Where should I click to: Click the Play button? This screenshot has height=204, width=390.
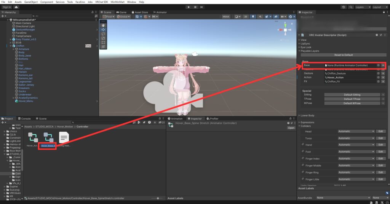pos(189,7)
